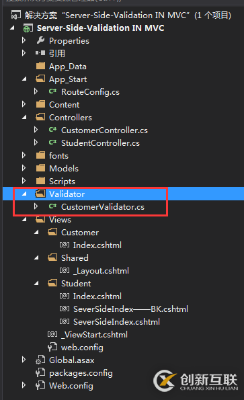Collapse the Server-Side-Validation IN MVC project node

click(x=12, y=28)
